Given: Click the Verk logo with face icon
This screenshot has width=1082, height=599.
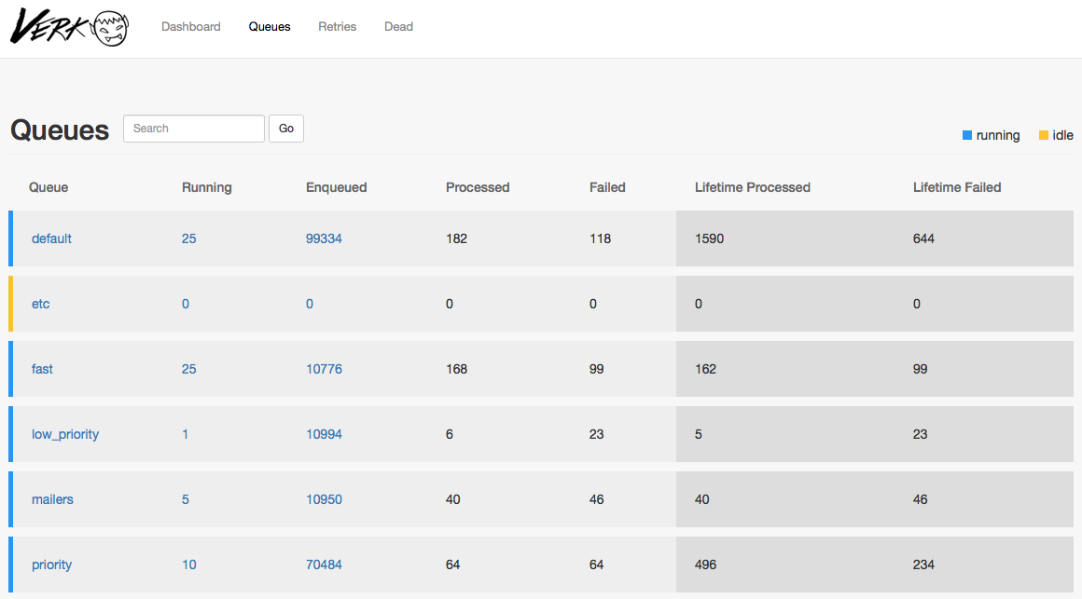Looking at the screenshot, I should coord(69,27).
